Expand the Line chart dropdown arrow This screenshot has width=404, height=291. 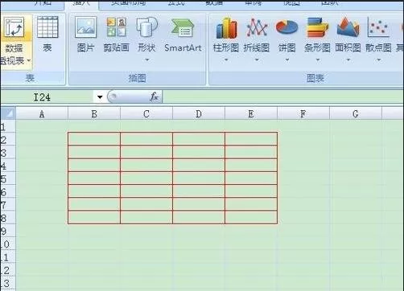pyautogui.click(x=257, y=60)
